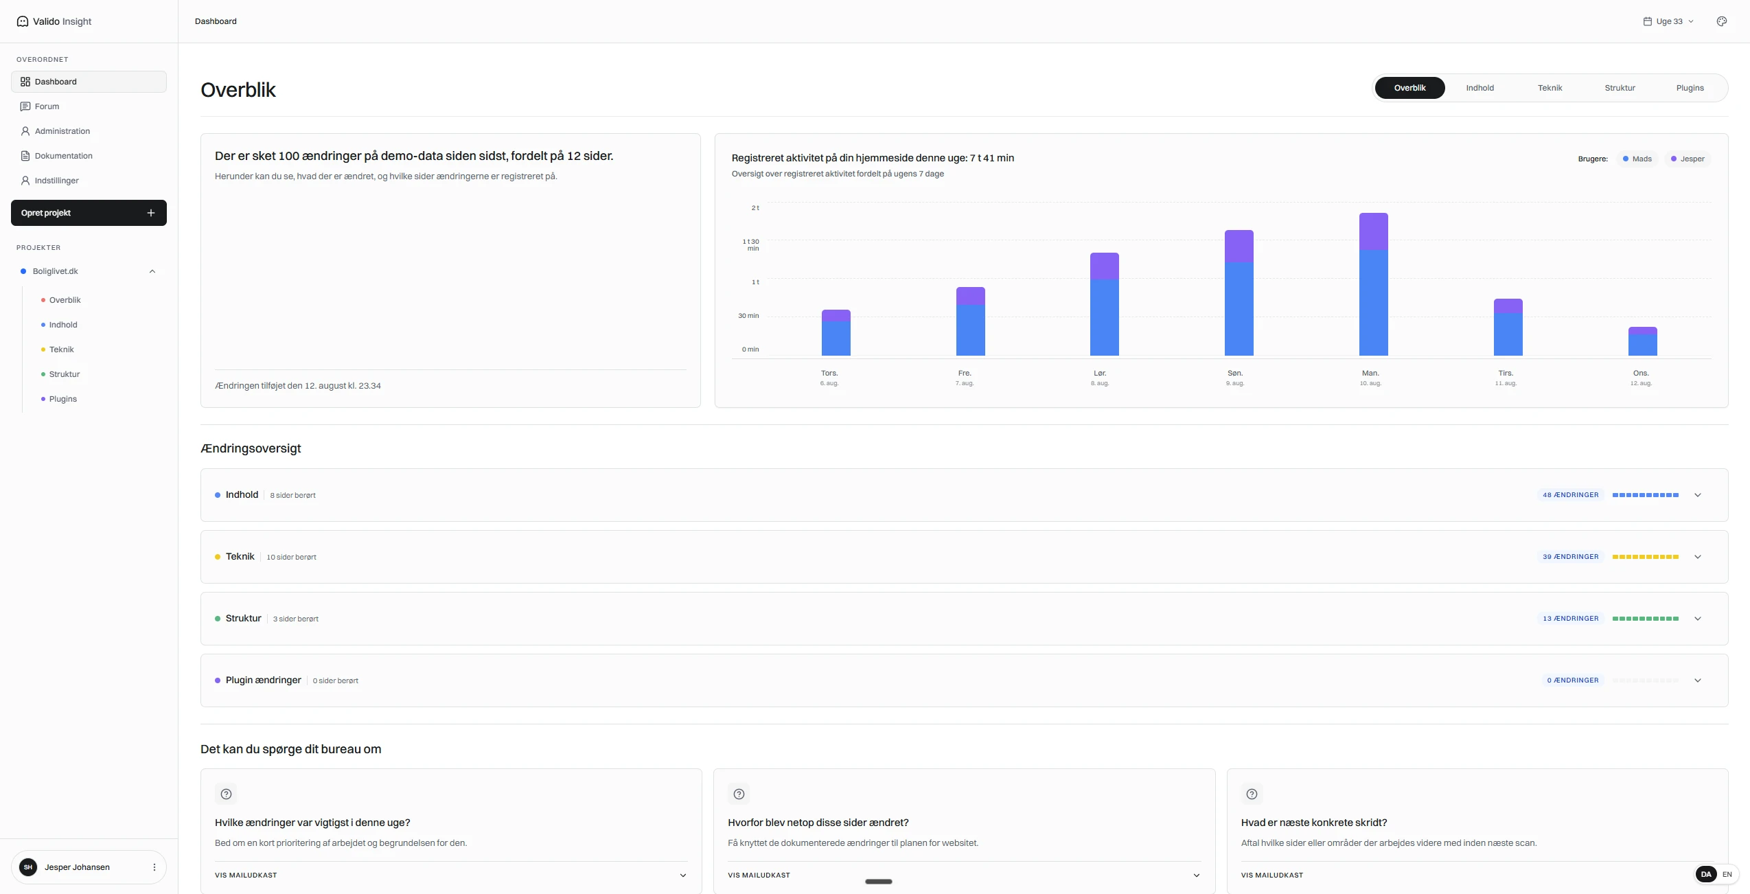This screenshot has width=1750, height=894.
Task: Click the plus icon on Opret projekt
Action: [x=151, y=213]
